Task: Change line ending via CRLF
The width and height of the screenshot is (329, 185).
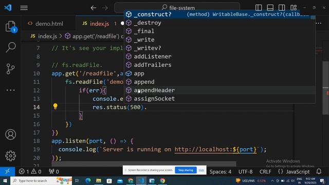Action: (x=265, y=172)
